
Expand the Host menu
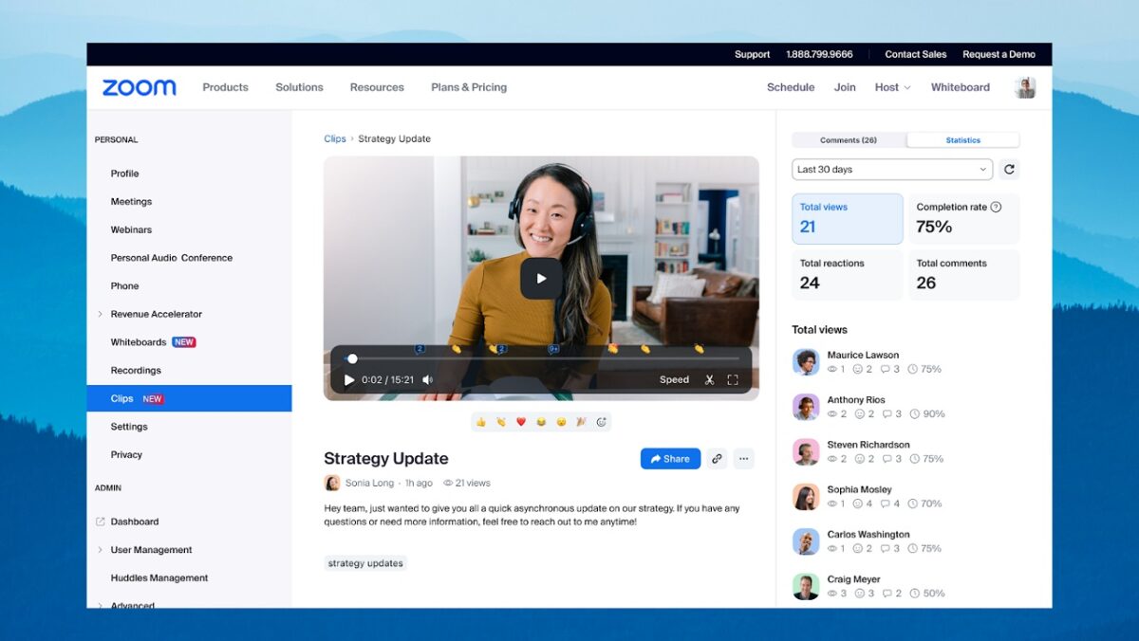coord(891,86)
